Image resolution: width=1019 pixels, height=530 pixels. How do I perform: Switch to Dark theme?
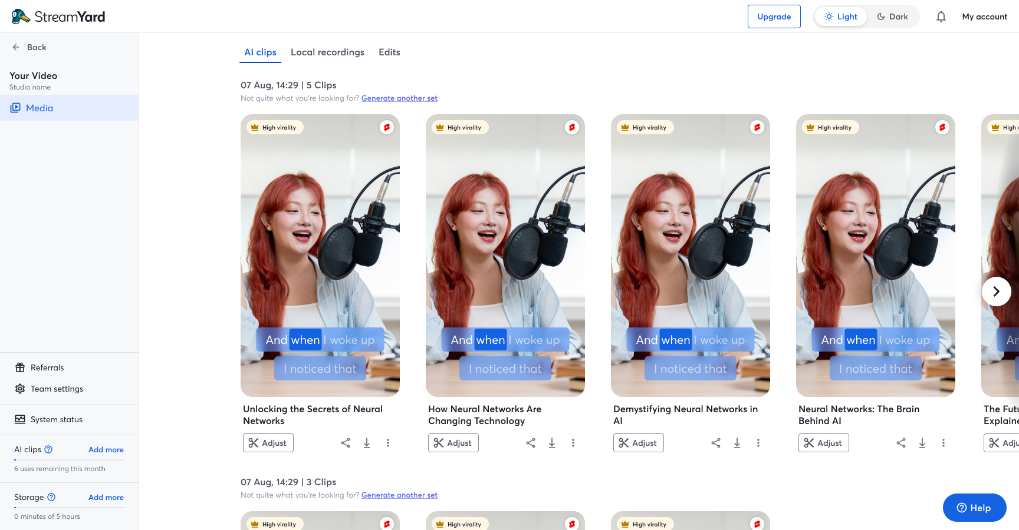892,16
